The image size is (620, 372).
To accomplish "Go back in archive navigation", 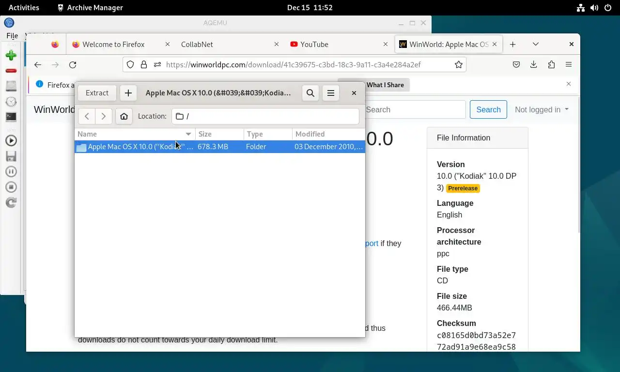I will coord(87,116).
